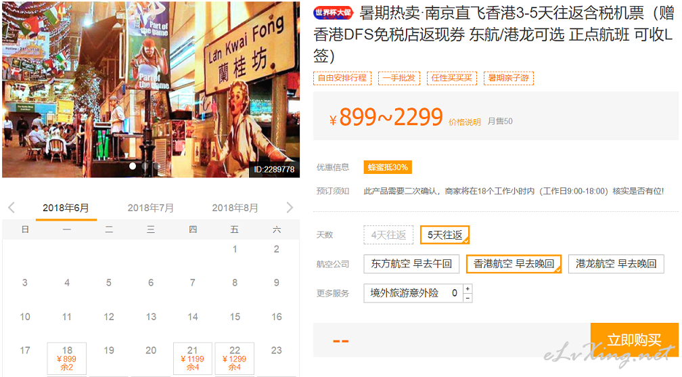The image size is (682, 377).
Task: Increase travel insurance quantity with plus
Action: tap(468, 288)
